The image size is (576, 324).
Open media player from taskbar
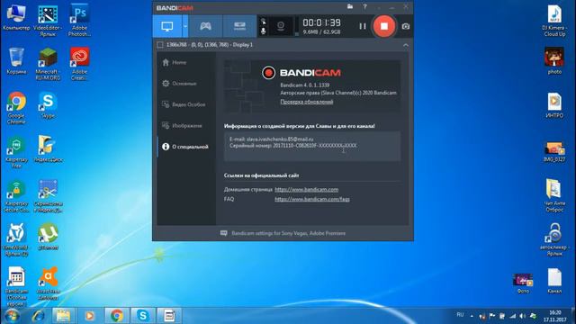coord(90,316)
